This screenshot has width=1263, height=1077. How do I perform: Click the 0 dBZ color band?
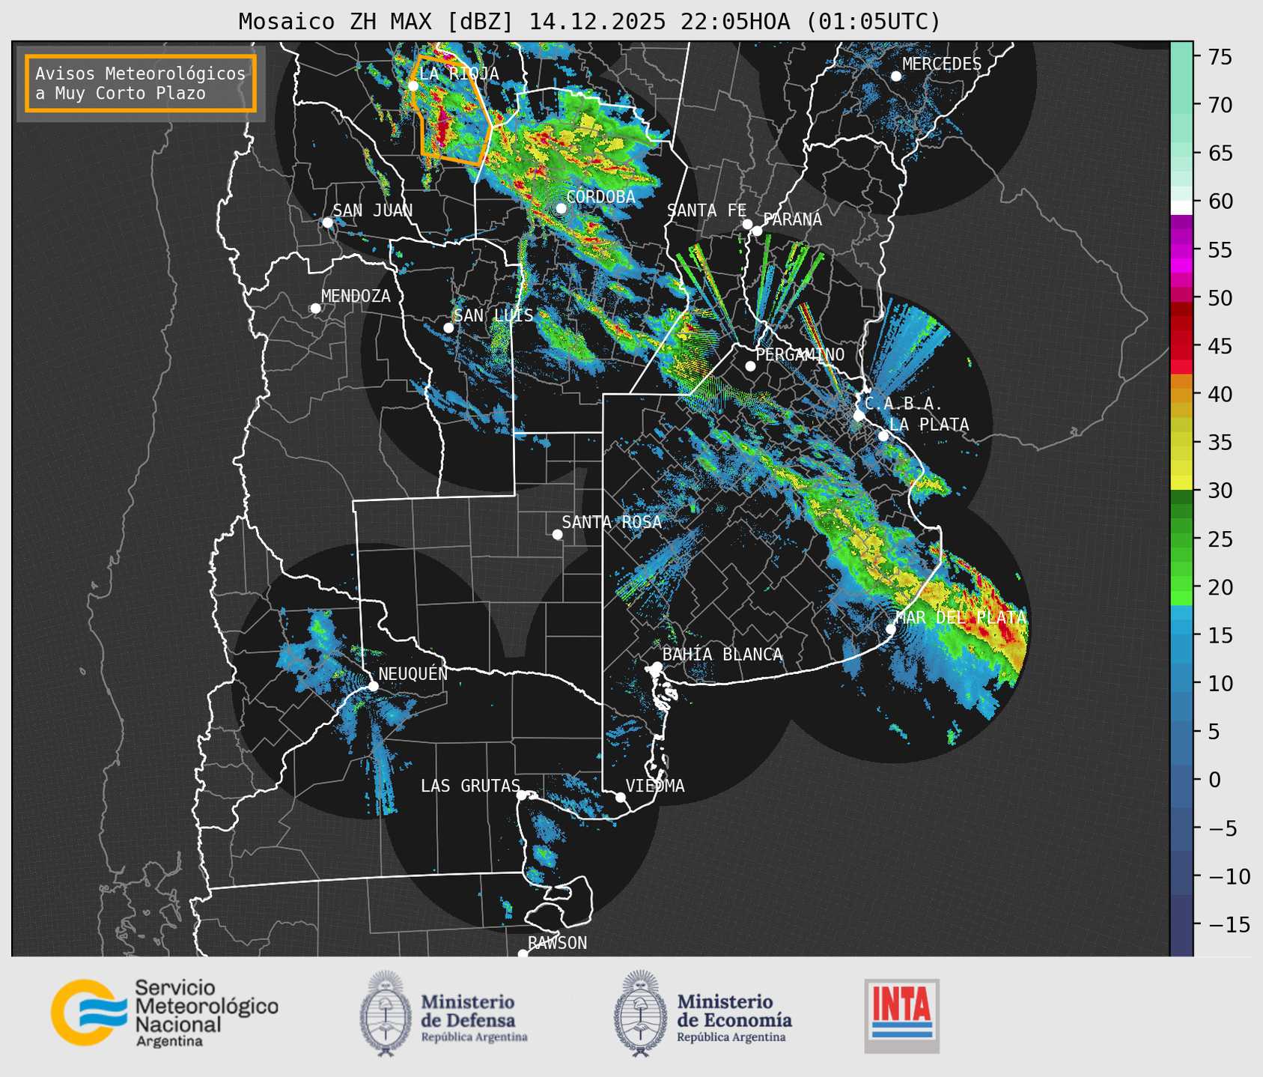[x=1181, y=780]
